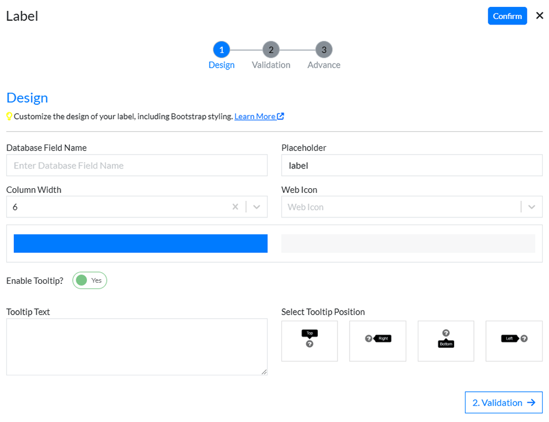The height and width of the screenshot is (422, 549).
Task: Go to step 1 Design
Action: [221, 50]
